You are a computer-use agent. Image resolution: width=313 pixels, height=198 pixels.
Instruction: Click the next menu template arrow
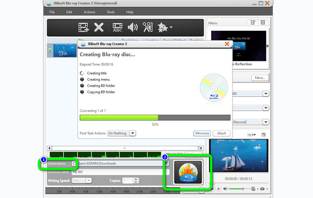click(268, 46)
